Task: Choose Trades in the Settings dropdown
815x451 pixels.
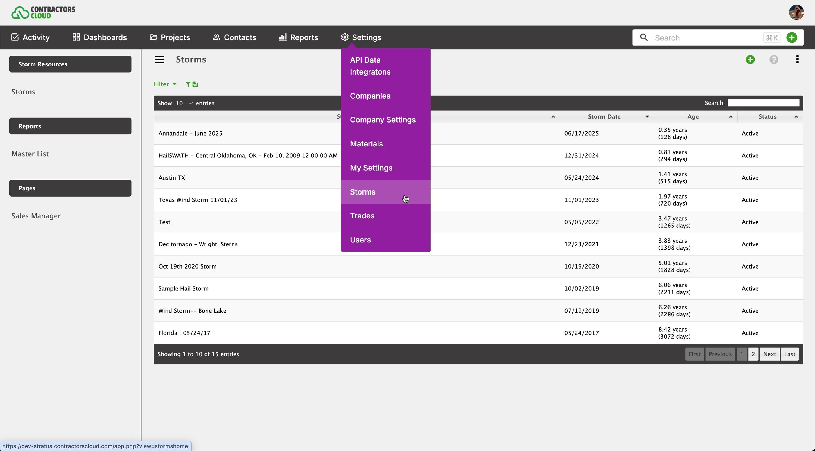Action: pyautogui.click(x=362, y=216)
